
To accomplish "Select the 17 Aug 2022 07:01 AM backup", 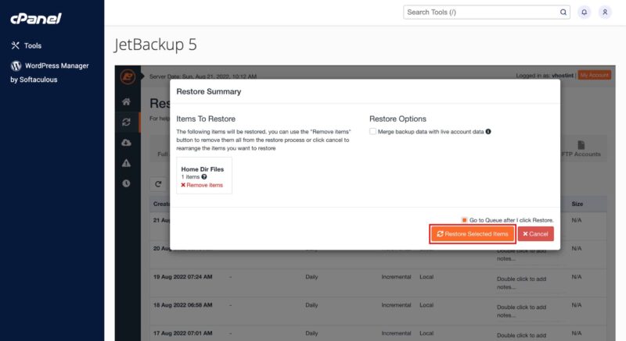I will [183, 333].
